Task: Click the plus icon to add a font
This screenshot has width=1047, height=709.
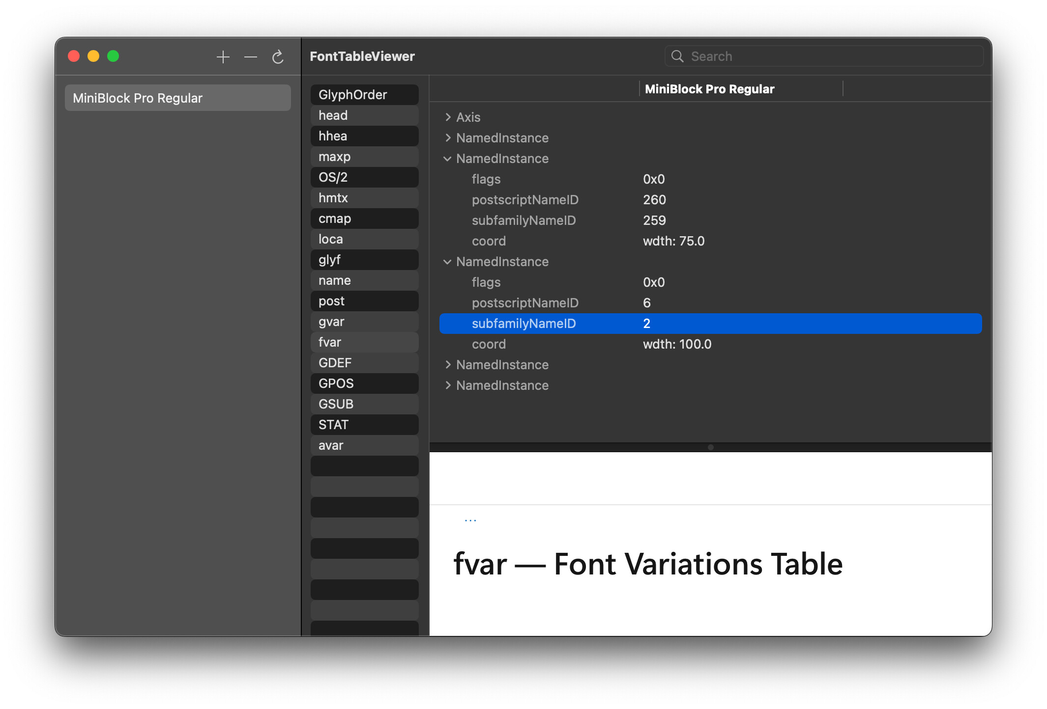Action: pyautogui.click(x=223, y=57)
